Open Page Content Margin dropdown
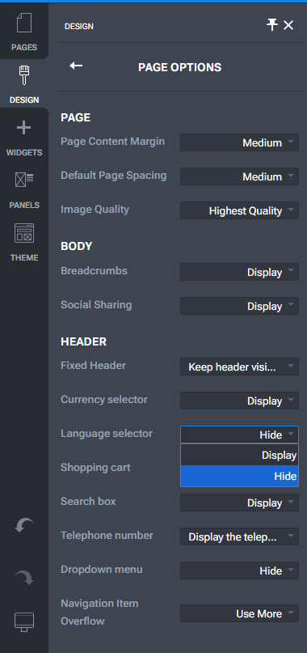Viewport: 307px width, 653px height. point(239,142)
